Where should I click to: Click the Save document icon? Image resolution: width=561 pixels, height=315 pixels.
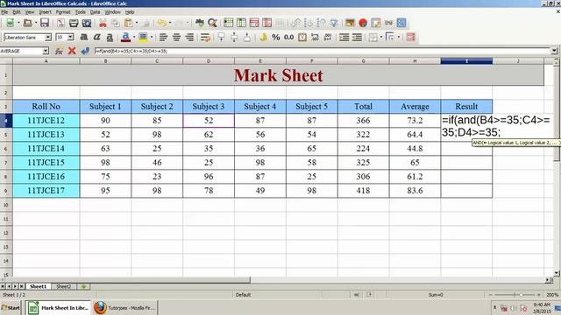click(x=45, y=24)
